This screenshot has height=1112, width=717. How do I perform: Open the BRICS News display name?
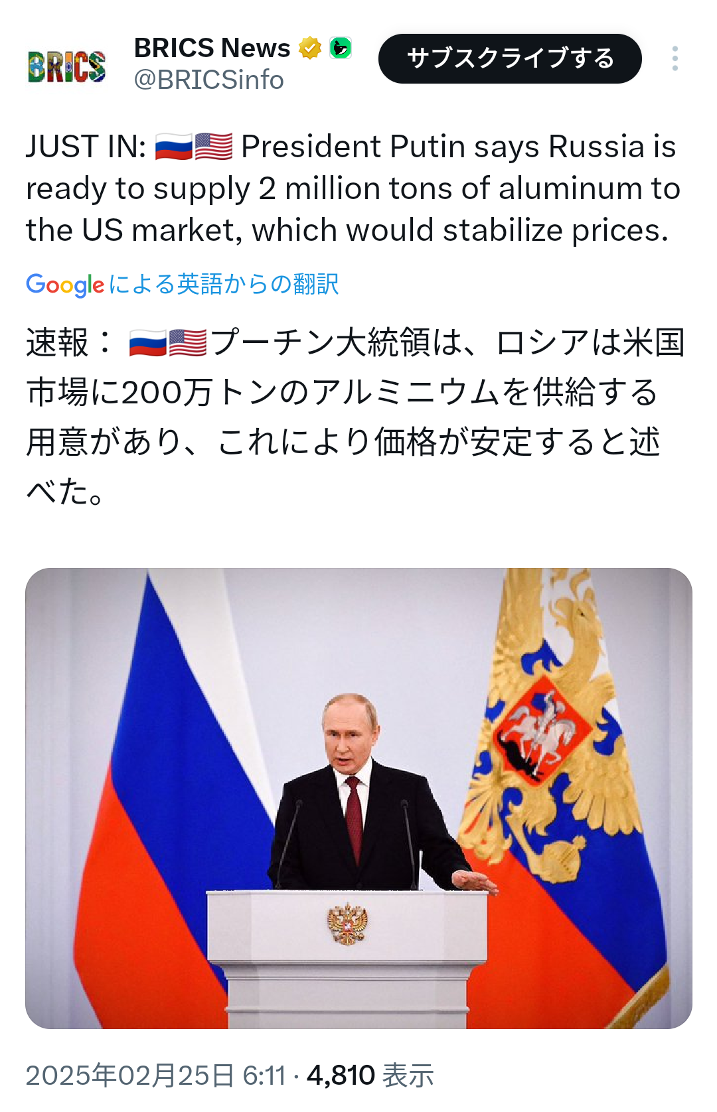click(212, 48)
